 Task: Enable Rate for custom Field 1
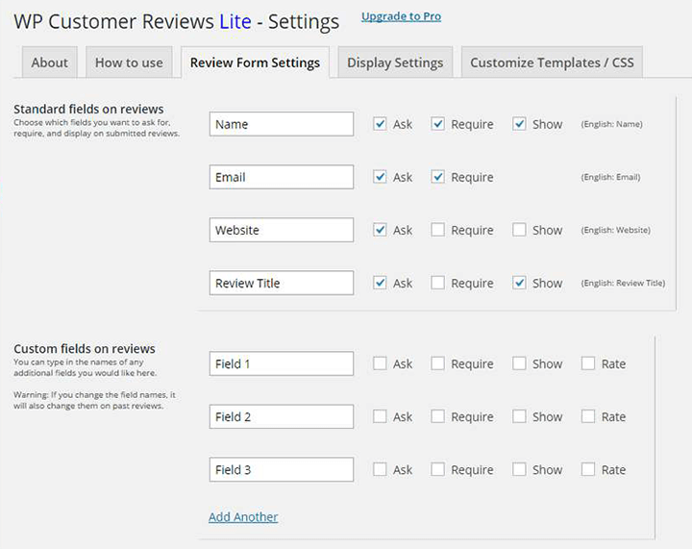tap(588, 363)
